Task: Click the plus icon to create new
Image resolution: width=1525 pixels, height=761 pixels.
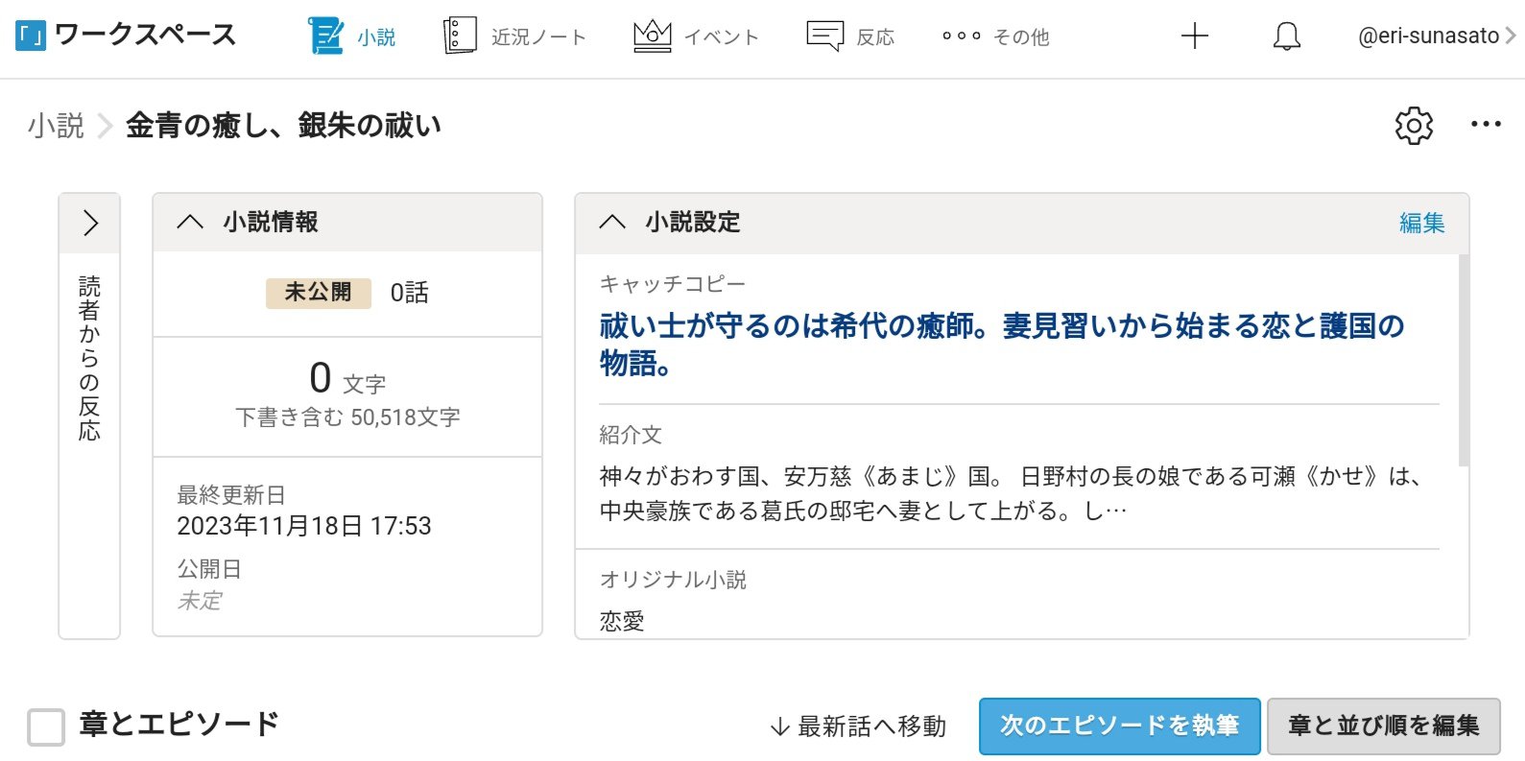Action: [1194, 36]
